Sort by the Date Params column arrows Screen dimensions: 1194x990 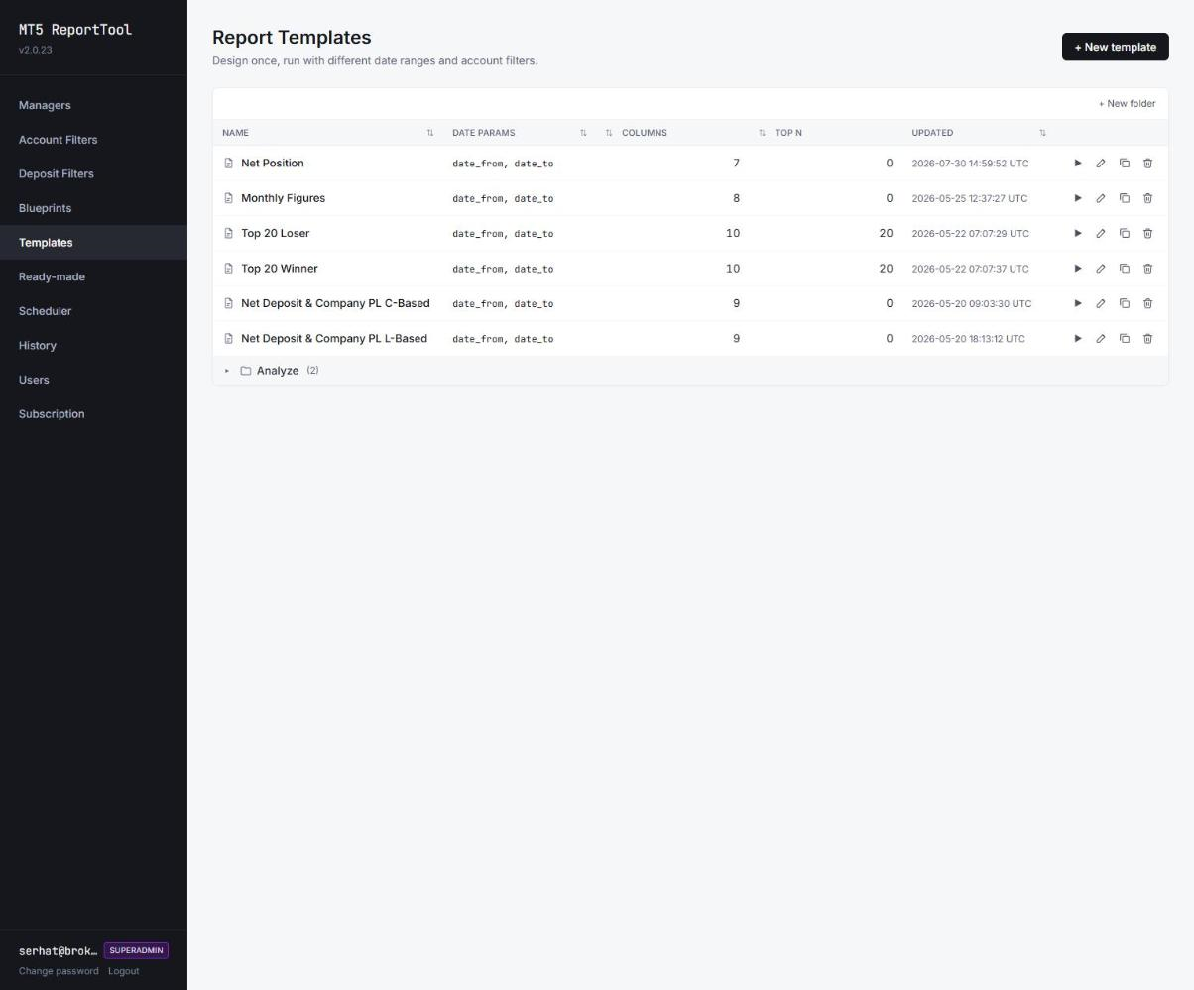(583, 133)
